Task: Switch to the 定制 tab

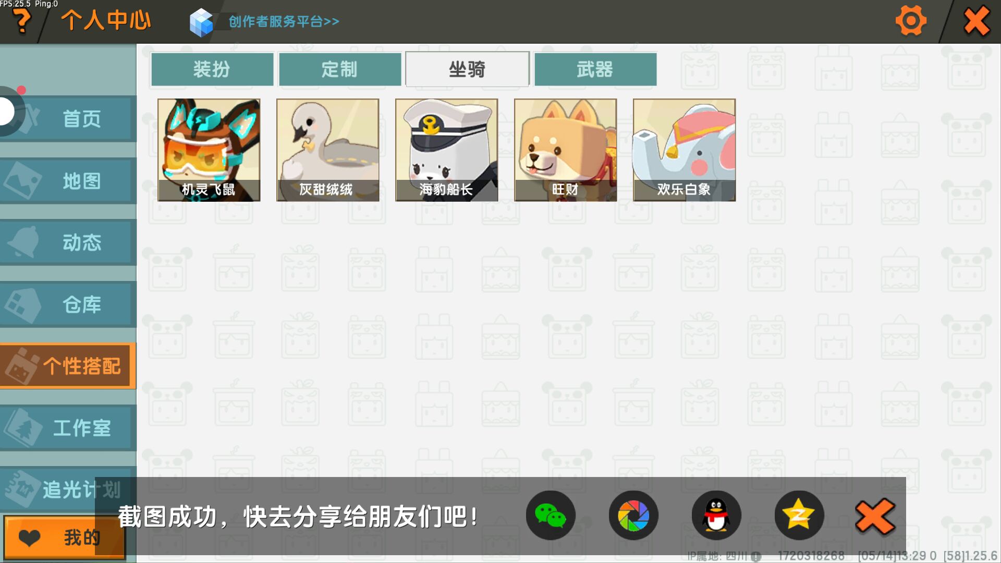Action: 340,69
